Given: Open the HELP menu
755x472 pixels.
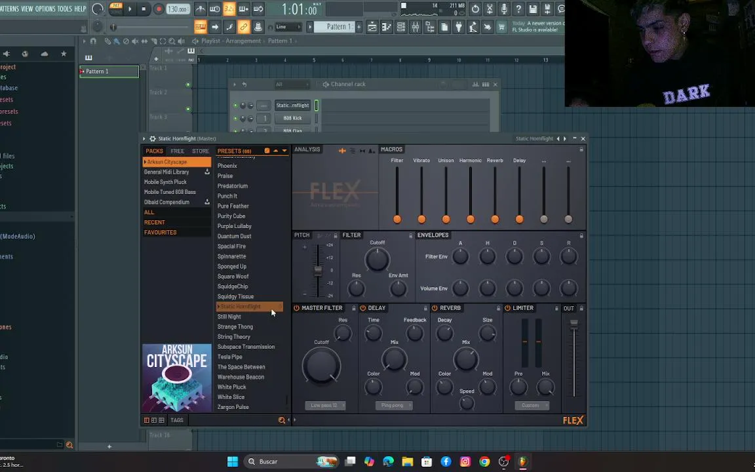Looking at the screenshot, I should pos(80,9).
